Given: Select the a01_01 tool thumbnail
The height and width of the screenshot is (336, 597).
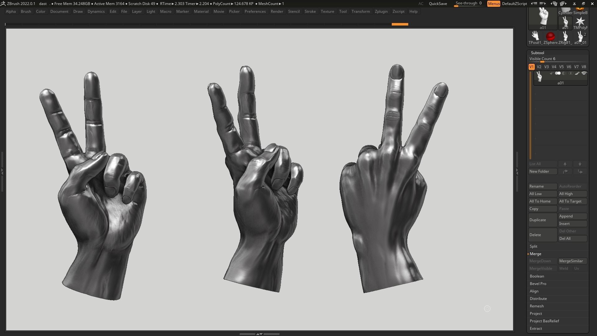Looking at the screenshot, I should point(580,38).
